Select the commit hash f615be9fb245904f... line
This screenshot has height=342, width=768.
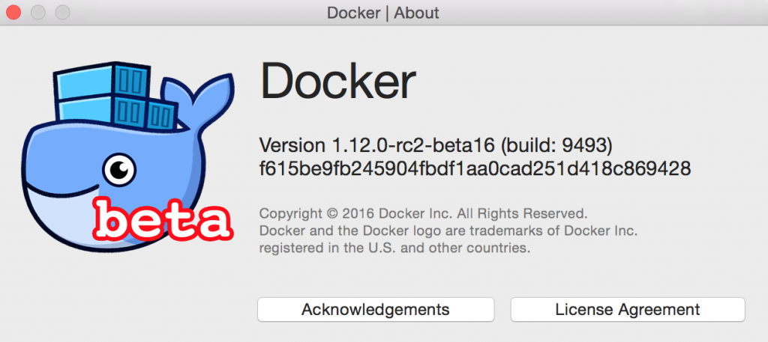(475, 169)
